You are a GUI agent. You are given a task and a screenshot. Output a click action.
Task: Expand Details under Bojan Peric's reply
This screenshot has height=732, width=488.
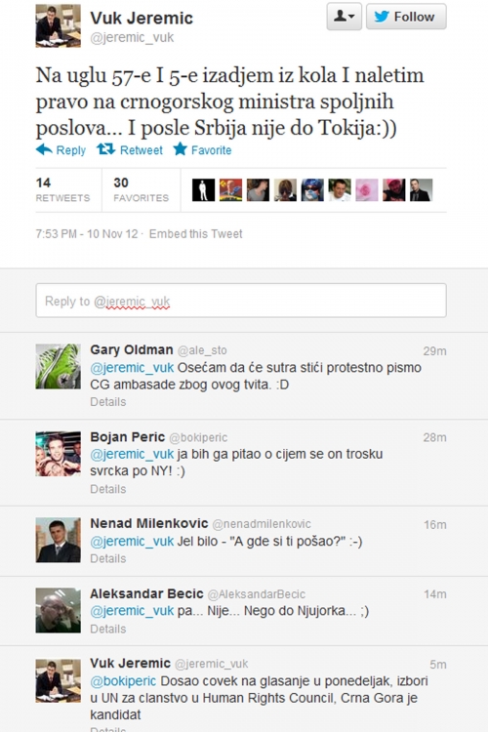coord(108,489)
